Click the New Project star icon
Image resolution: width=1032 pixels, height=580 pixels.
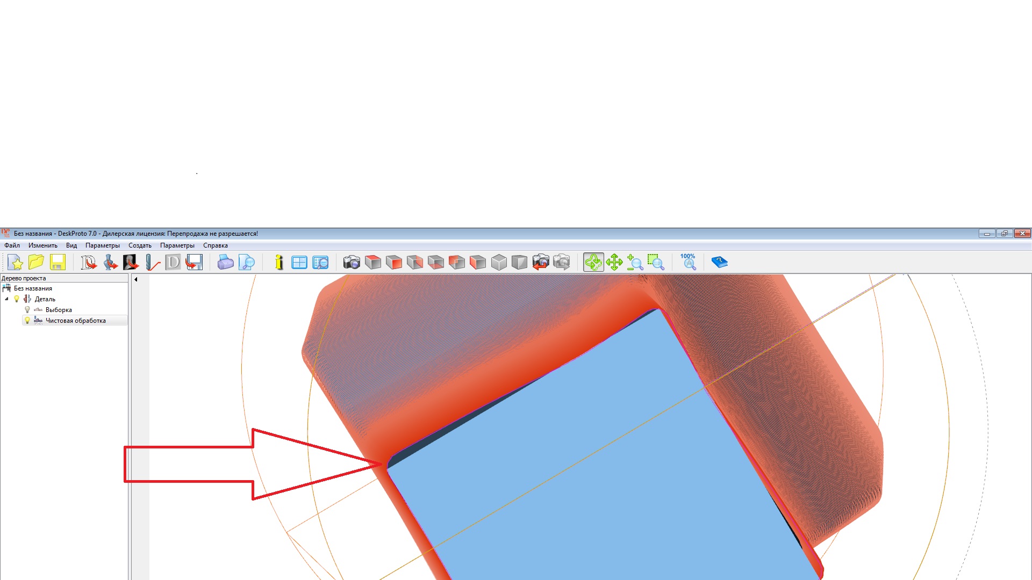[16, 262]
